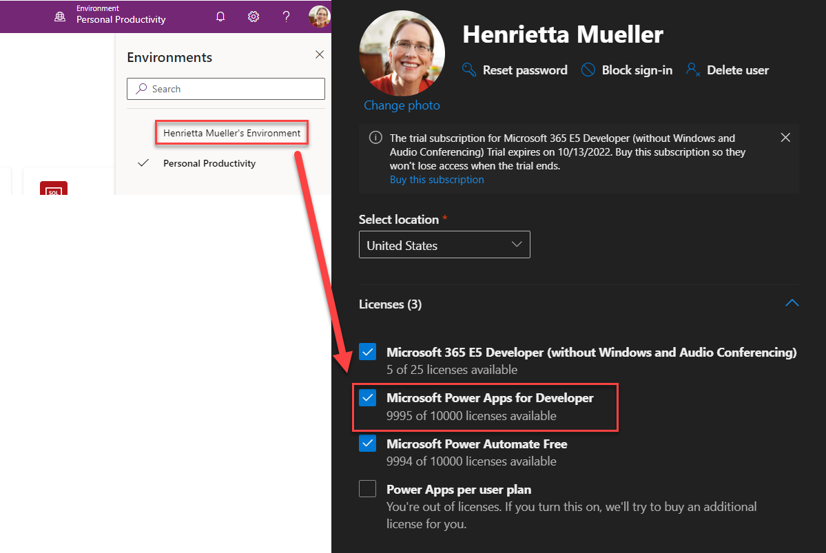826x553 pixels.
Task: Select the Personal Productivity environment
Action: point(209,163)
